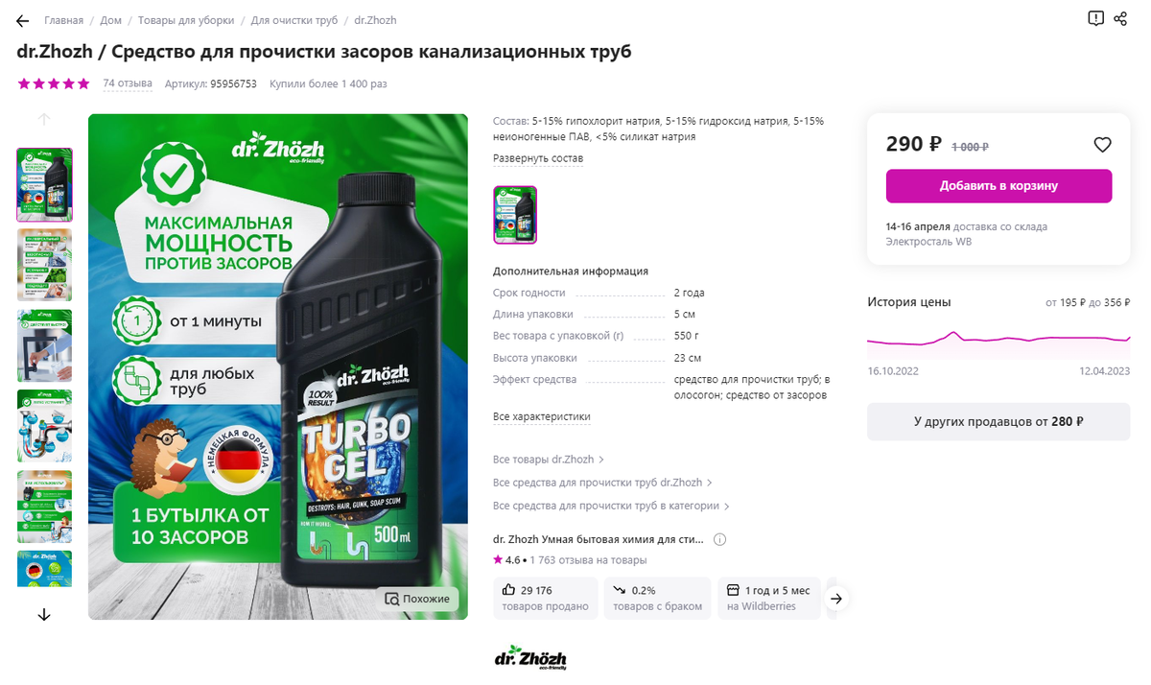Choose the color variant thumbnail under composition
The image size is (1151, 685).
515,215
